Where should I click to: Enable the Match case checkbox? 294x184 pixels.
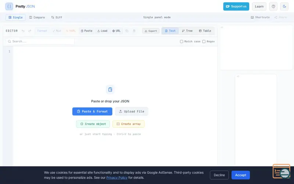tap(181, 42)
